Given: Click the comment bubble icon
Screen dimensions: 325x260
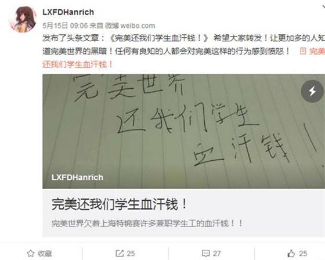Looking at the screenshot, I should click(x=205, y=254).
